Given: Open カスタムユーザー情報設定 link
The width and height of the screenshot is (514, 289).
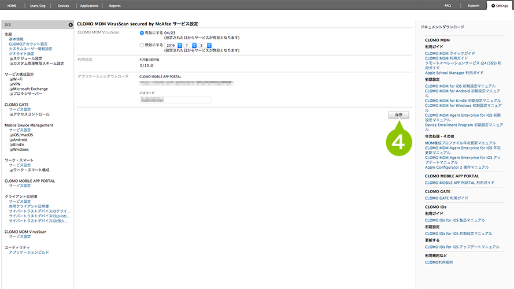Looking at the screenshot, I should pos(31,49).
